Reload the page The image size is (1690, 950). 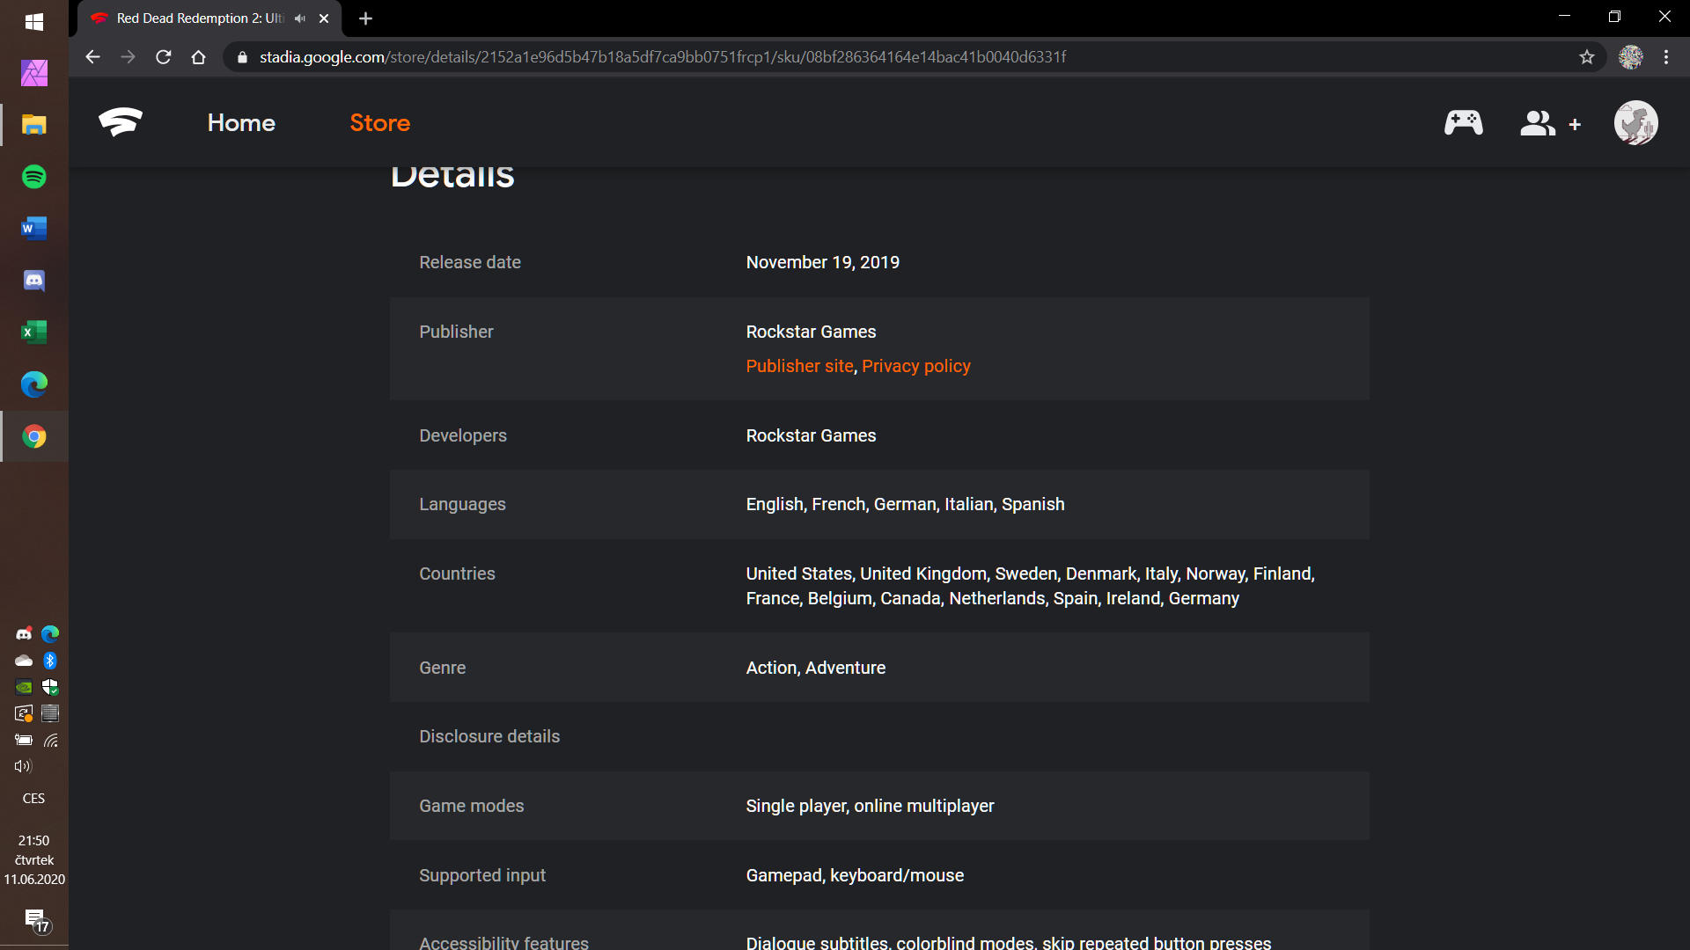point(164,57)
